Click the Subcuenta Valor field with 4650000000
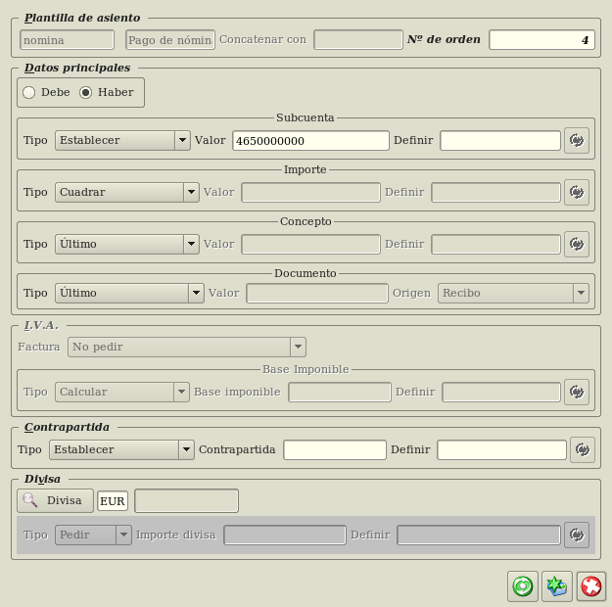 pyautogui.click(x=310, y=141)
